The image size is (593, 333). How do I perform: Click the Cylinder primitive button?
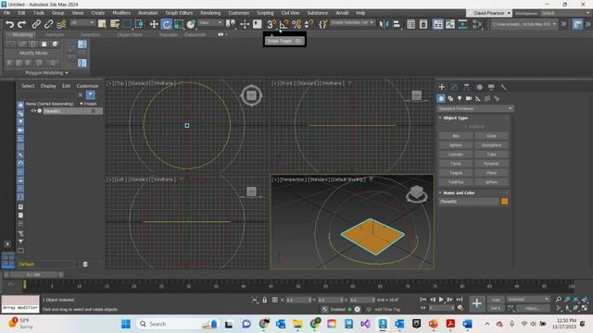[456, 154]
